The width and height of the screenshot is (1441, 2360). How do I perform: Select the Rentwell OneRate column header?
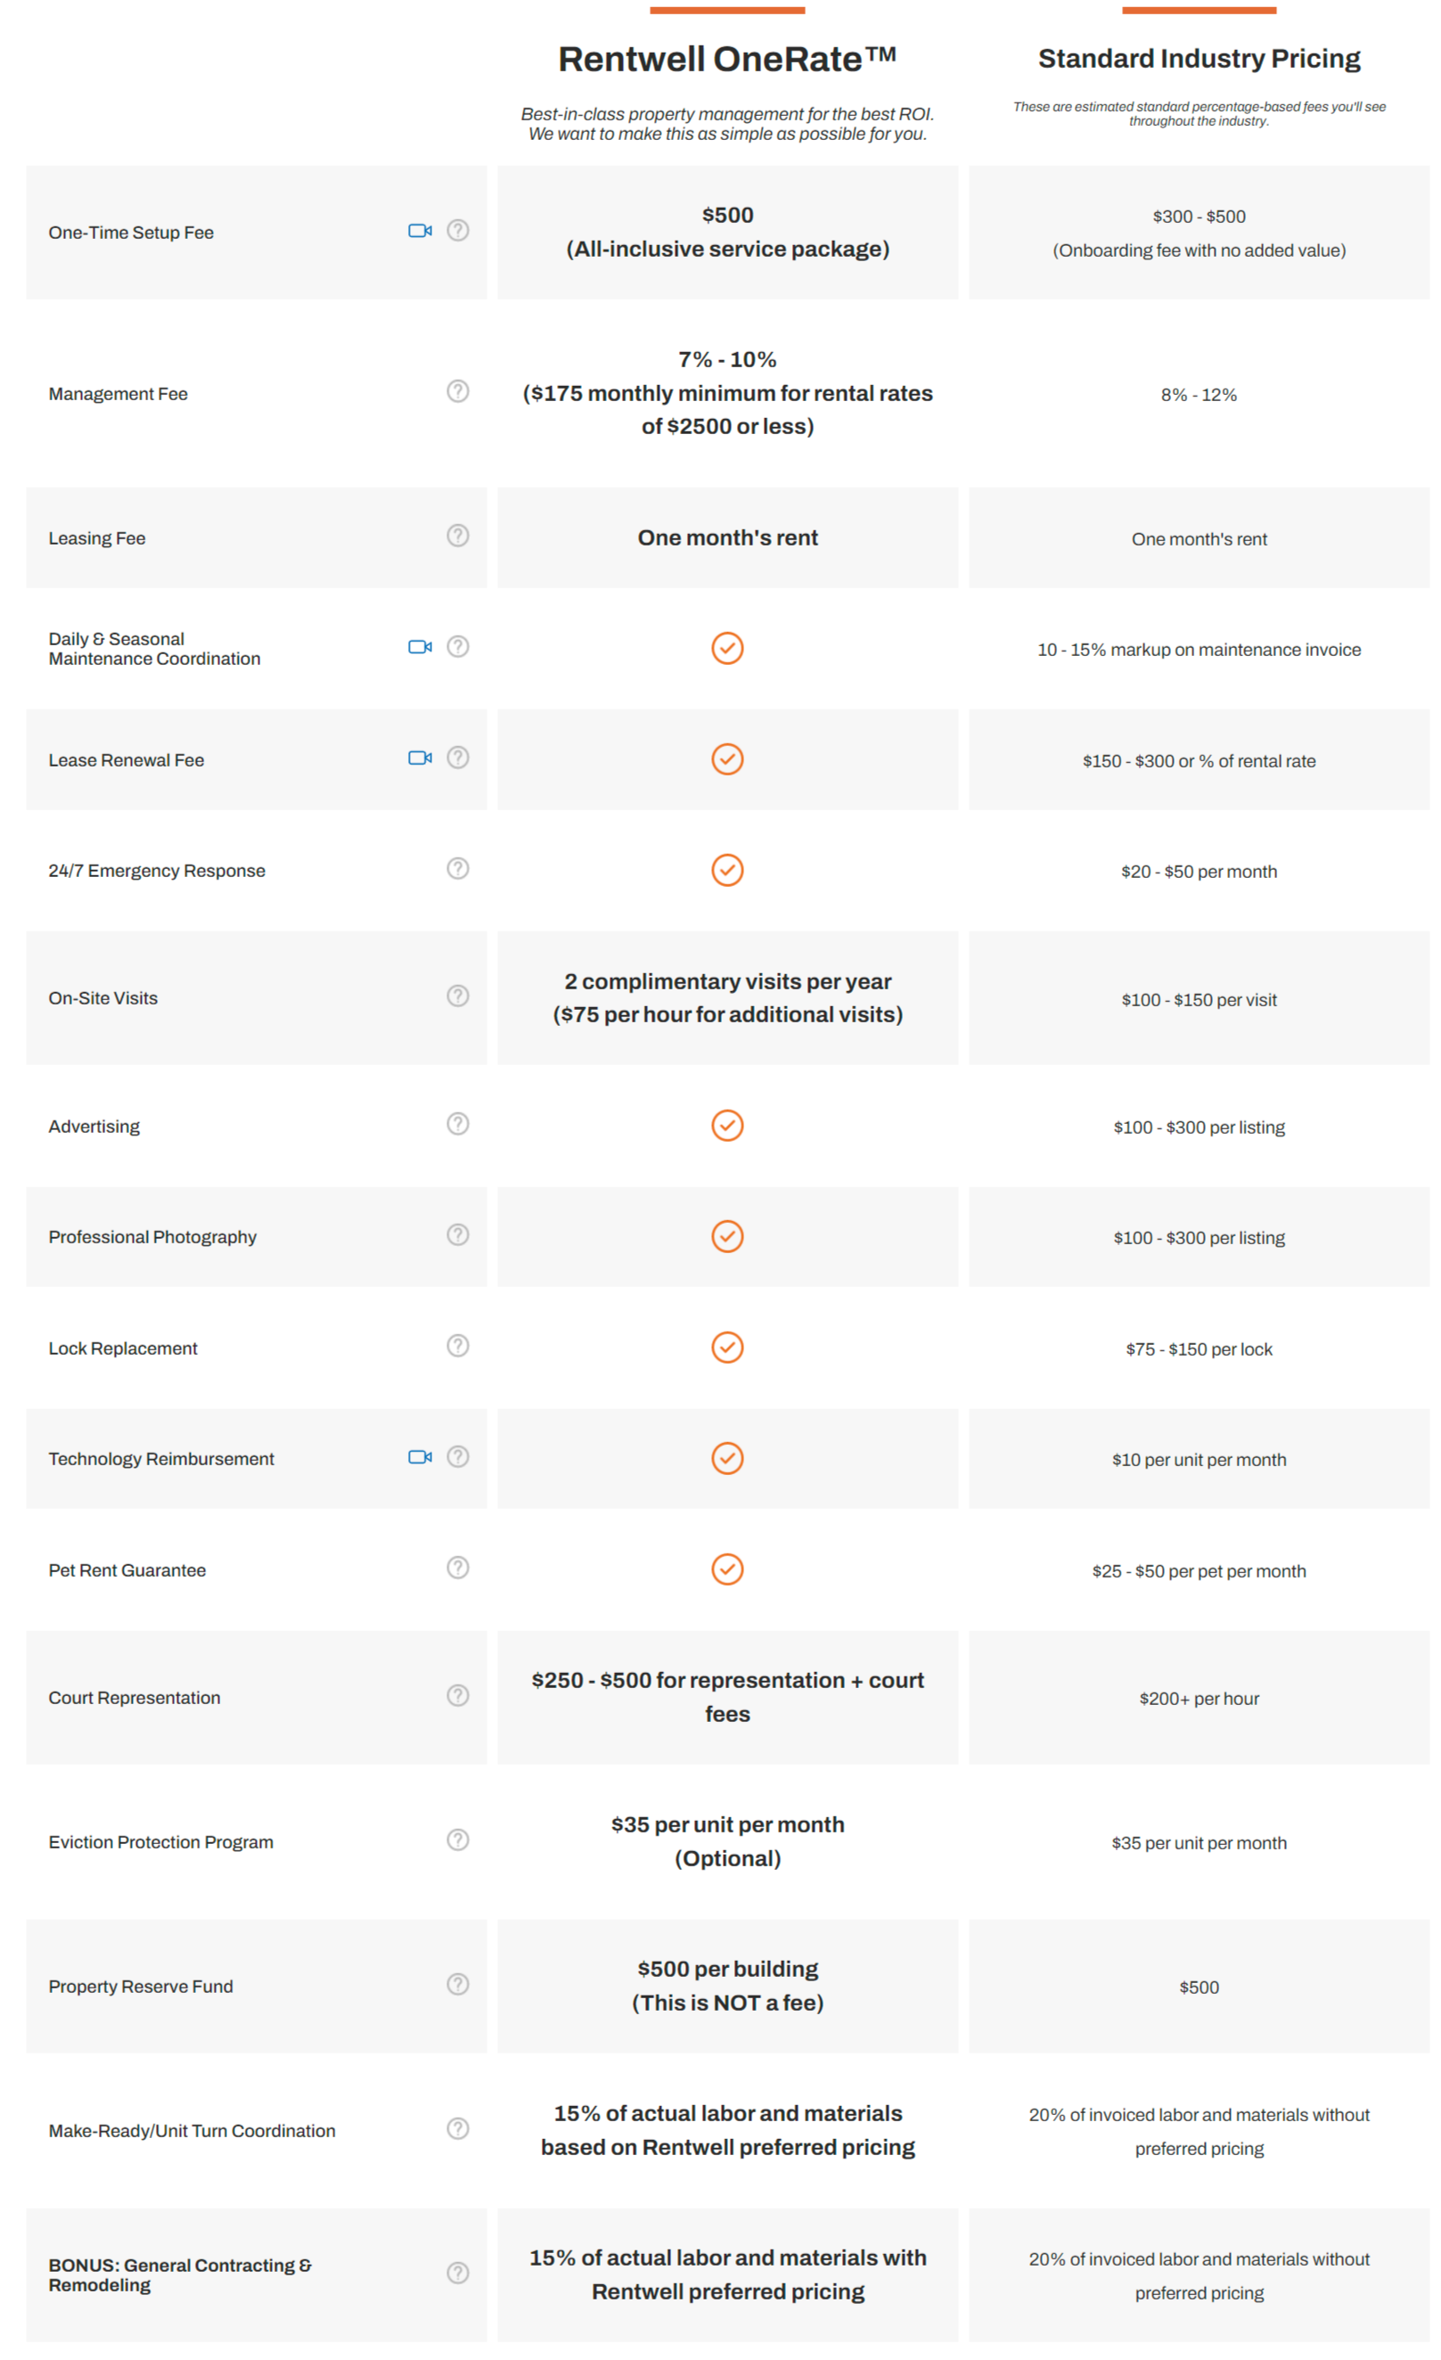point(728,56)
